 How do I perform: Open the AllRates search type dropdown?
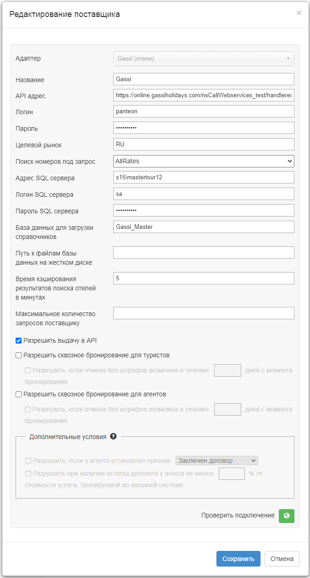204,161
